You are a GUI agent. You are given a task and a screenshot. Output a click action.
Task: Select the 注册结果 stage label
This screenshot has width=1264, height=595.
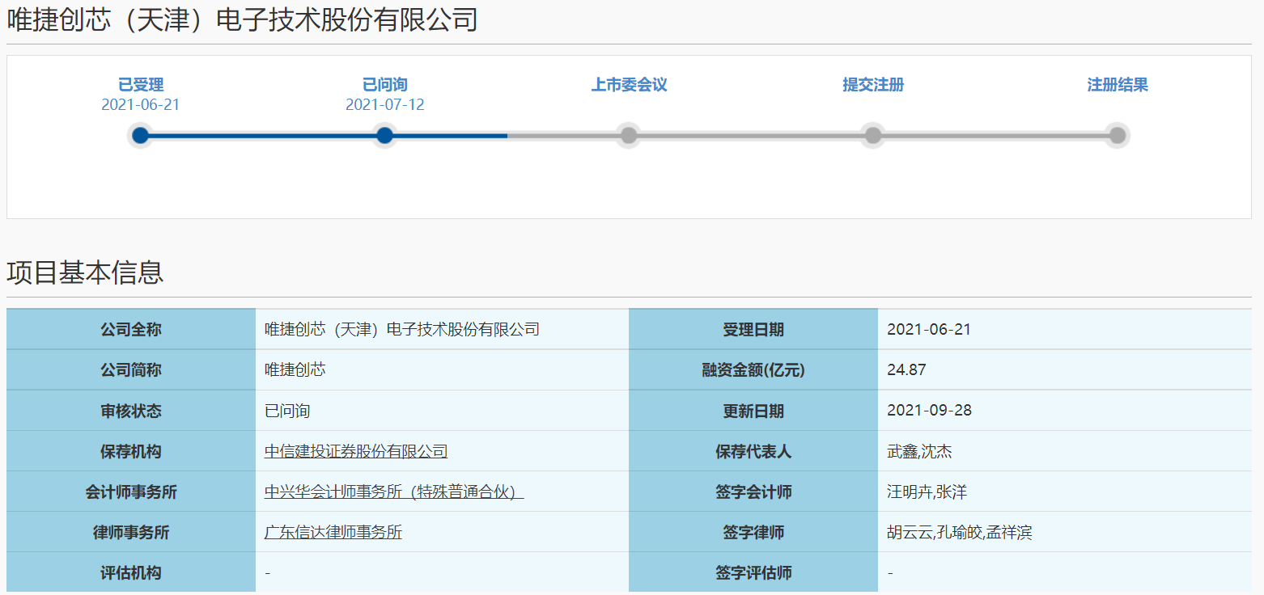coord(1118,85)
